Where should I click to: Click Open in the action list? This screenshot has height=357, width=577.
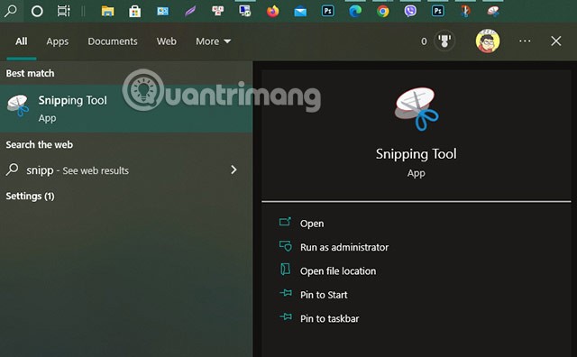(x=312, y=224)
